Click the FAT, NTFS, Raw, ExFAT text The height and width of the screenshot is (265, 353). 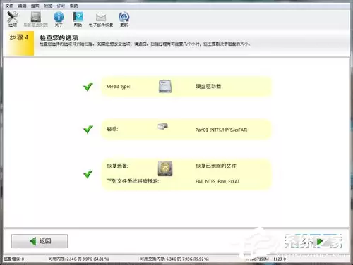pos(217,181)
